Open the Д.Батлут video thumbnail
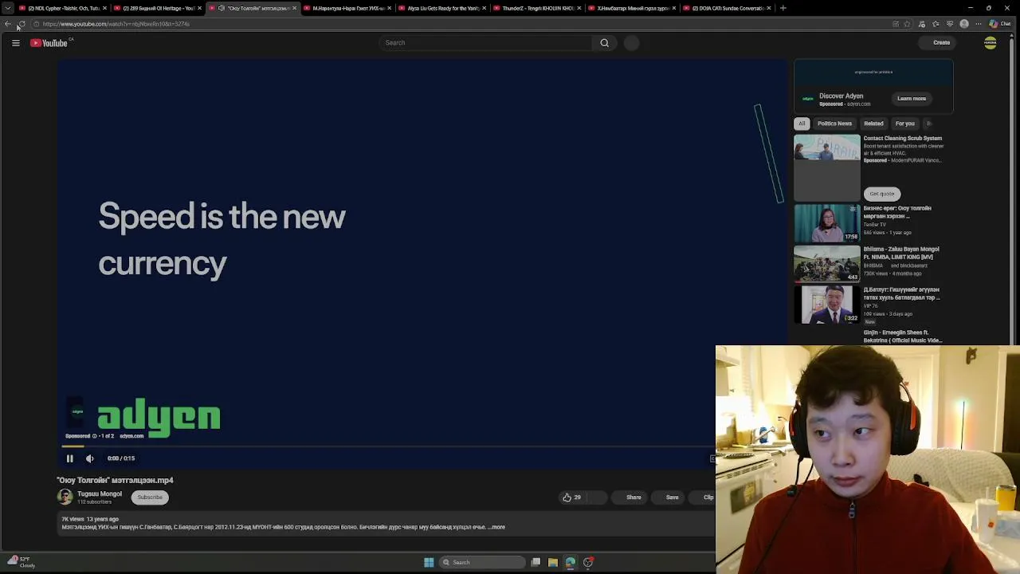 (x=827, y=304)
